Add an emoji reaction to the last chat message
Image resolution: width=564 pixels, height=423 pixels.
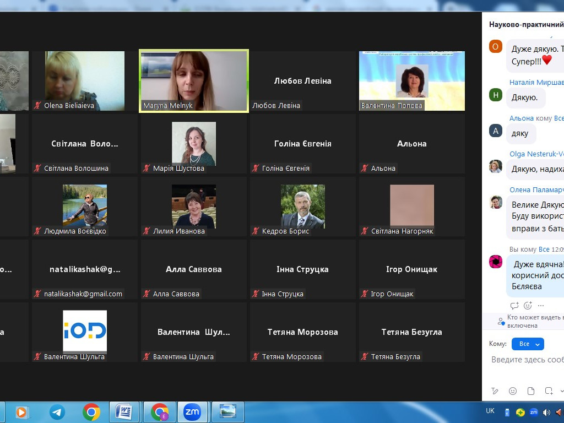click(528, 306)
